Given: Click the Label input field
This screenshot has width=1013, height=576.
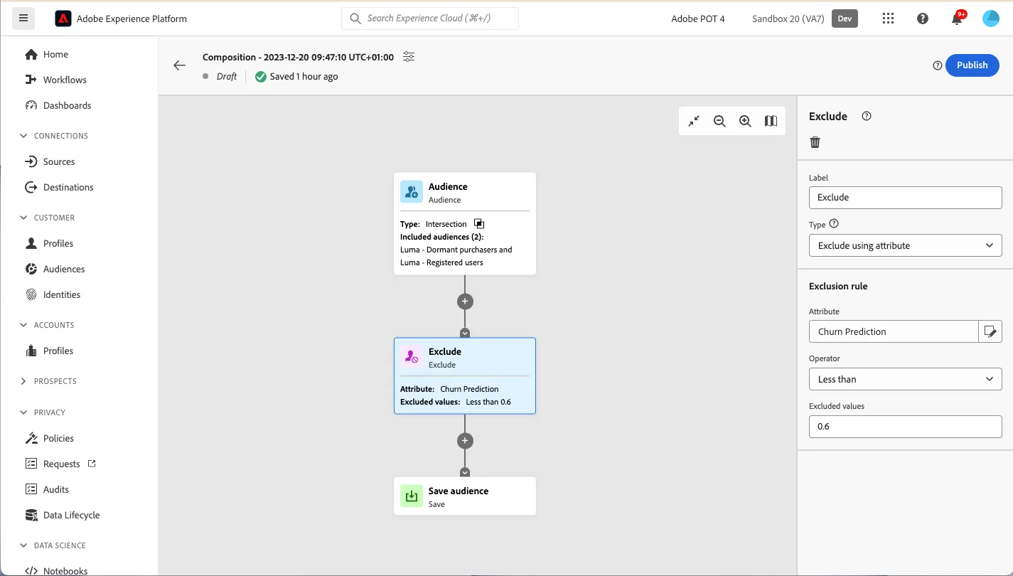Looking at the screenshot, I should [x=906, y=198].
